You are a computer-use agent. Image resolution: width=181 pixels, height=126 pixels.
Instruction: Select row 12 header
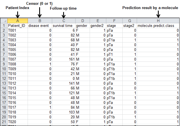4,78
